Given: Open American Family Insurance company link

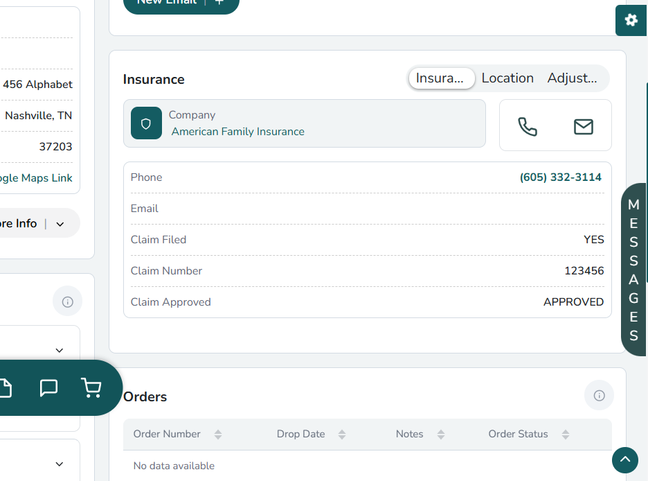Looking at the screenshot, I should pos(237,132).
